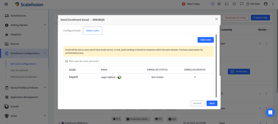Click the Created By column header
Screen dimensions: 278x124
tap(226, 30)
